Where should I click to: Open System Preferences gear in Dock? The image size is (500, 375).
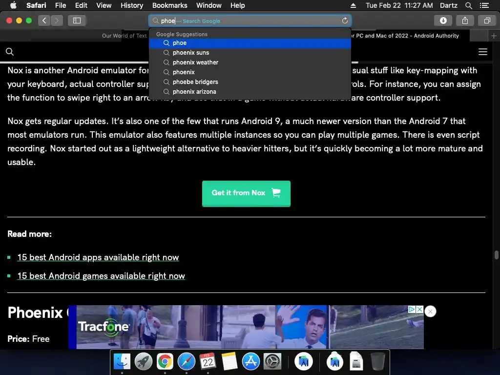pyautogui.click(x=272, y=362)
